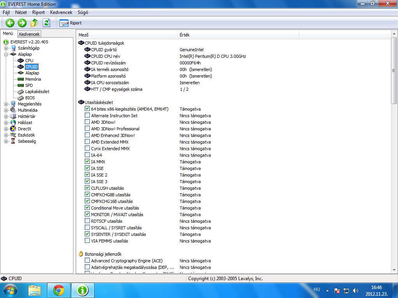Image resolution: width=398 pixels, height=298 pixels.
Task: Open the Nézet menu
Action: pyautogui.click(x=21, y=12)
